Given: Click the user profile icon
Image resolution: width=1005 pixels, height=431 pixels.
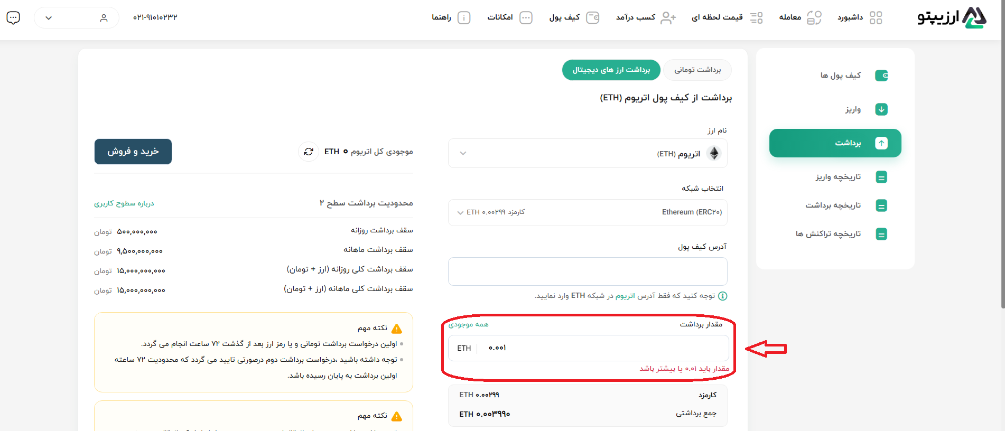Looking at the screenshot, I should (x=104, y=18).
